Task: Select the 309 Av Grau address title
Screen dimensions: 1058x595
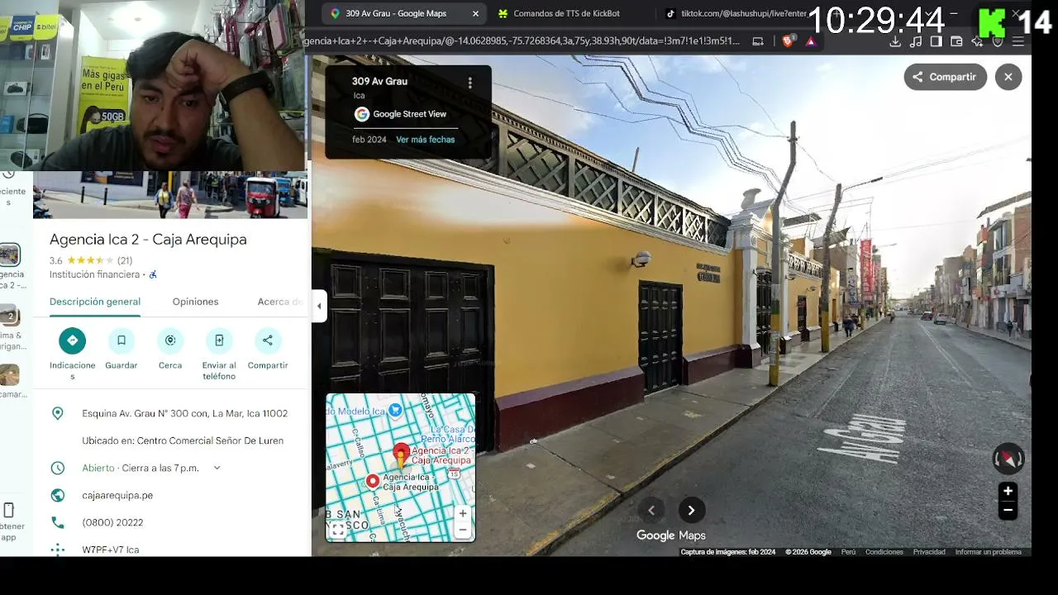Action: pyautogui.click(x=379, y=81)
